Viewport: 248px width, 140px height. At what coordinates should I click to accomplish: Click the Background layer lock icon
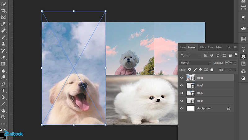[228, 108]
